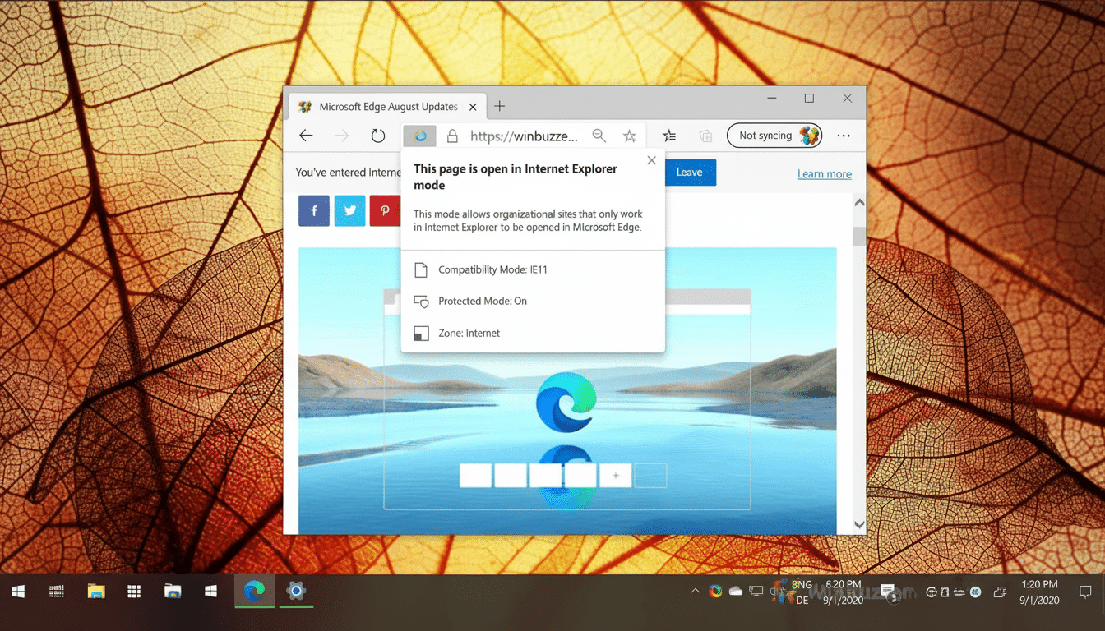Open the Windows Start menu
Viewport: 1105px width, 631px height.
pos(17,591)
